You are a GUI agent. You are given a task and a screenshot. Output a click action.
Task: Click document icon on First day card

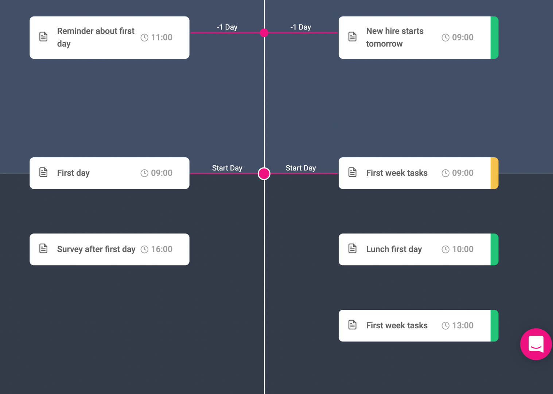(x=43, y=172)
